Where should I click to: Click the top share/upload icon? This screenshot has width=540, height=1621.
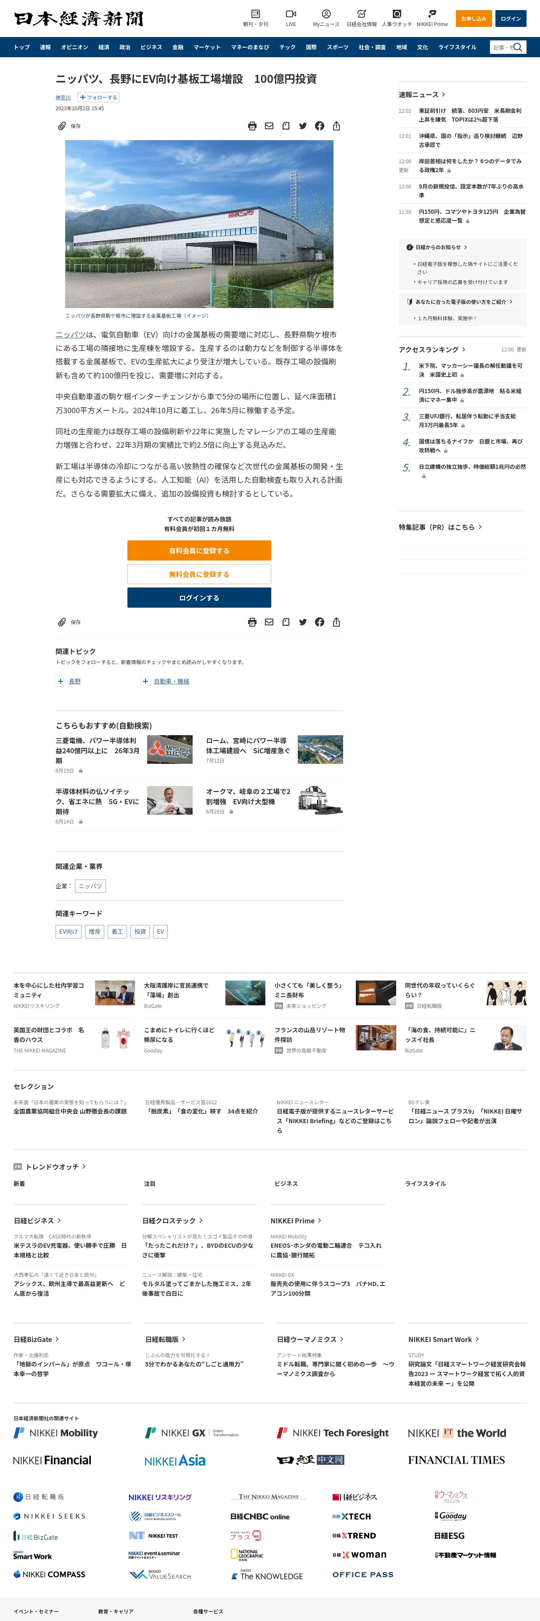(336, 126)
